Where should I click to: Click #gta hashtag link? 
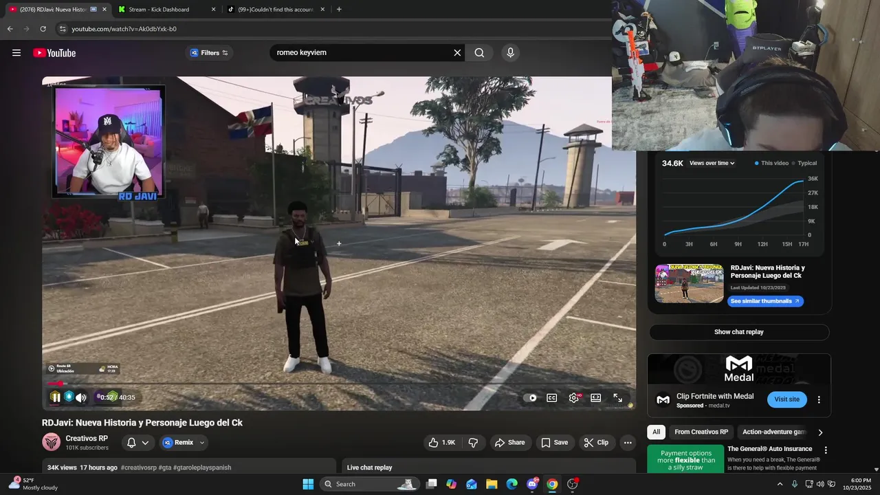coord(165,467)
